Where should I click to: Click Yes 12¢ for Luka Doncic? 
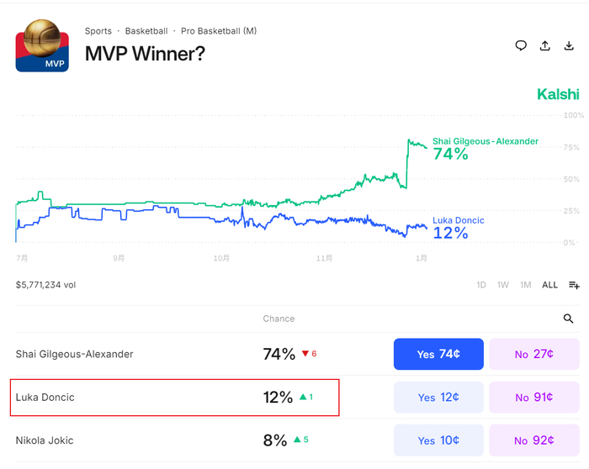[438, 398]
